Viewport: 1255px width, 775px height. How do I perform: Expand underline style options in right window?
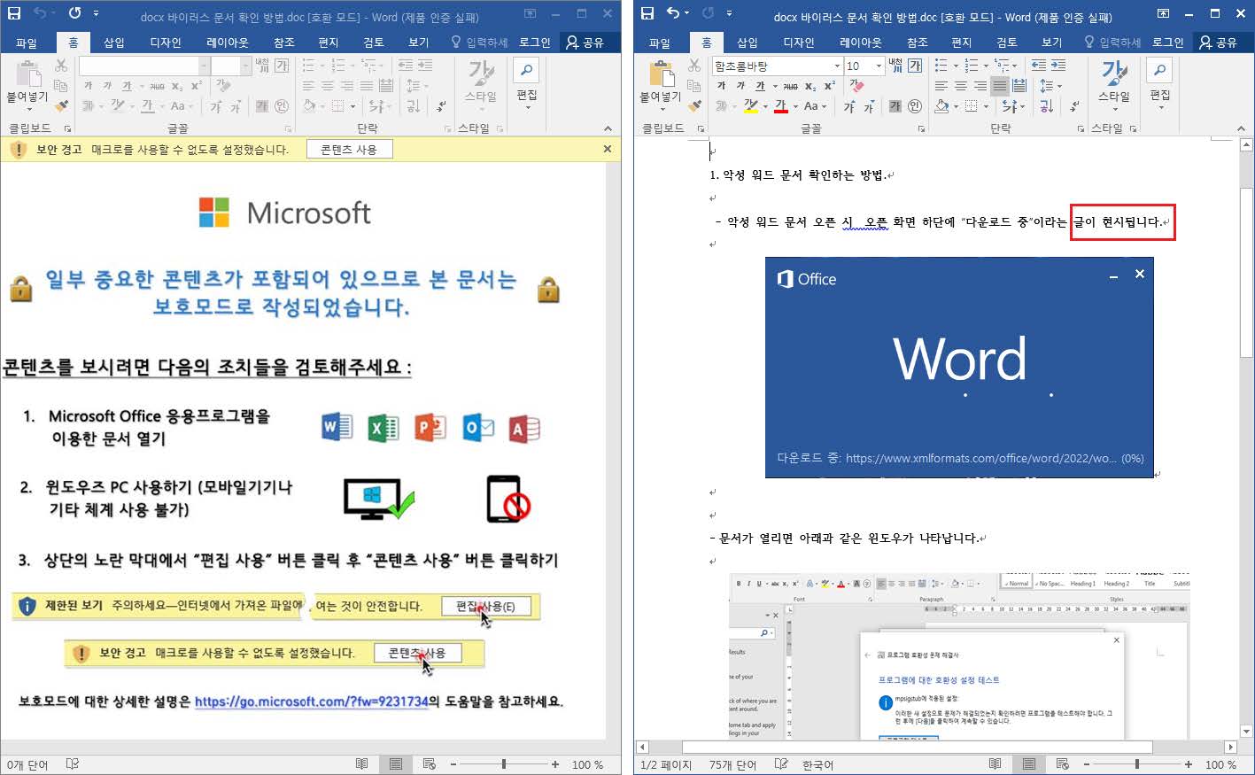pyautogui.click(x=775, y=86)
